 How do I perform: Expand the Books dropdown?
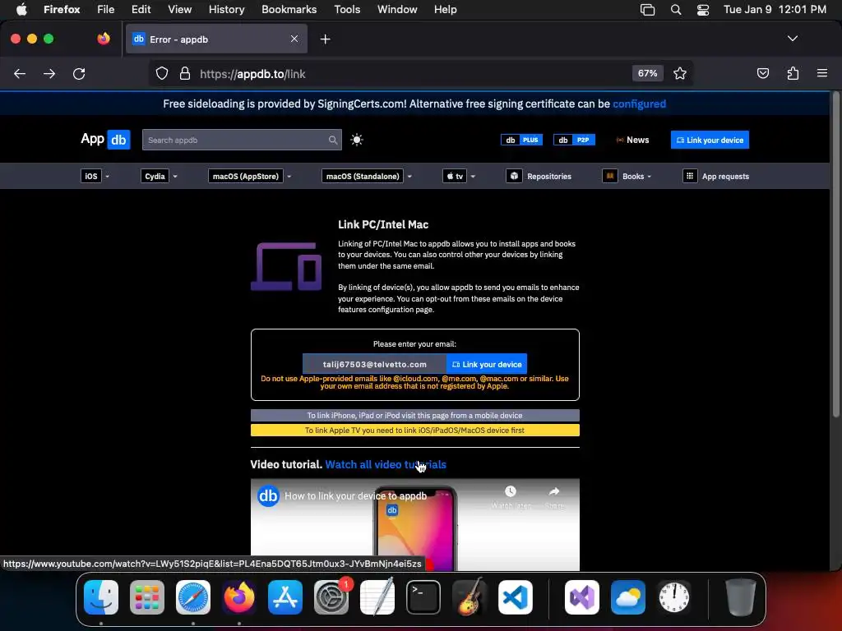pyautogui.click(x=627, y=176)
